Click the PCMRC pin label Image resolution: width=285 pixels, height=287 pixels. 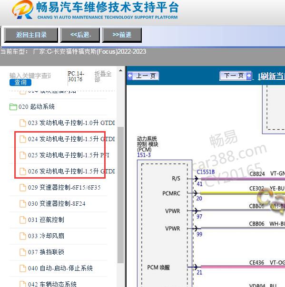(x=171, y=193)
